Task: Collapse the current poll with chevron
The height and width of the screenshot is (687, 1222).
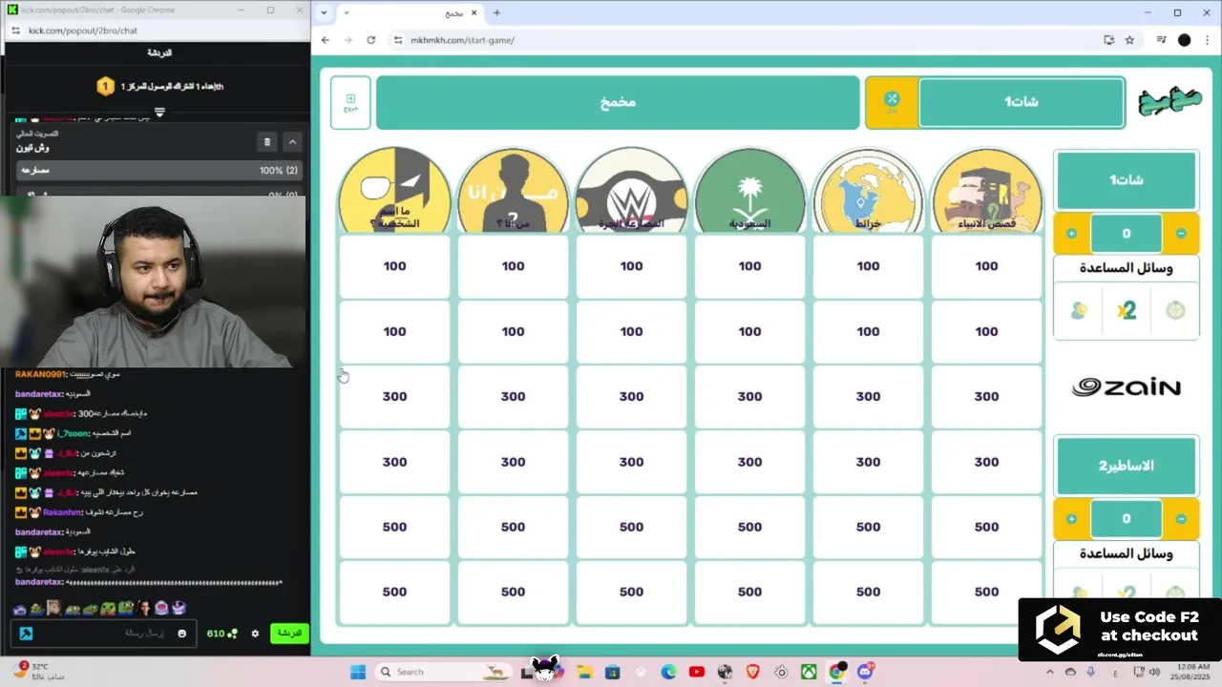Action: (x=292, y=141)
